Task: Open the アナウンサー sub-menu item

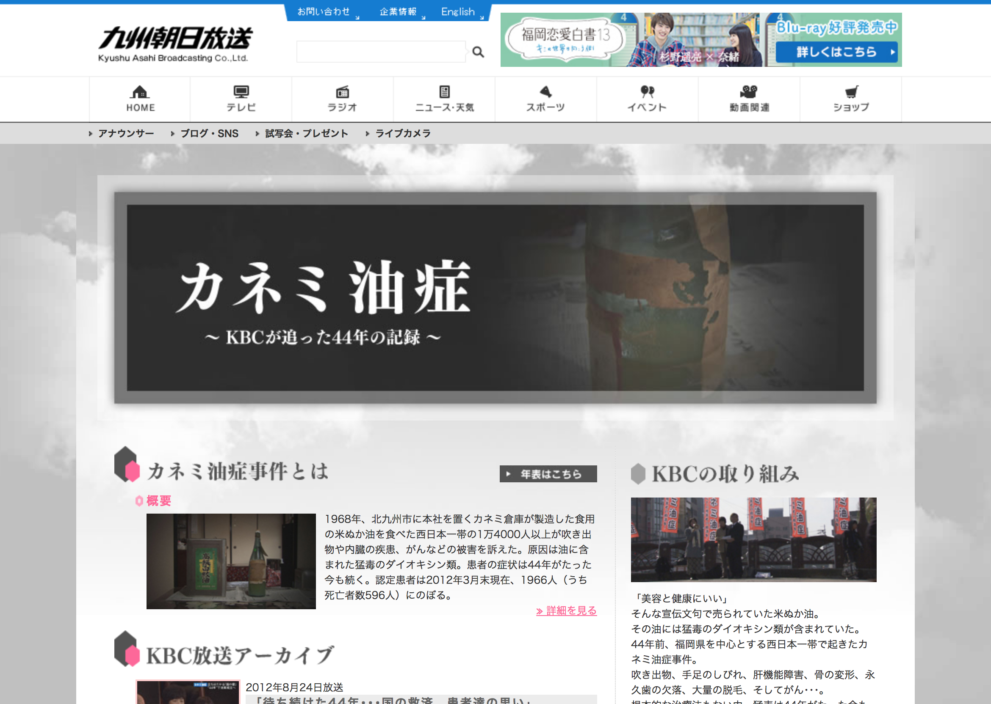Action: [126, 134]
